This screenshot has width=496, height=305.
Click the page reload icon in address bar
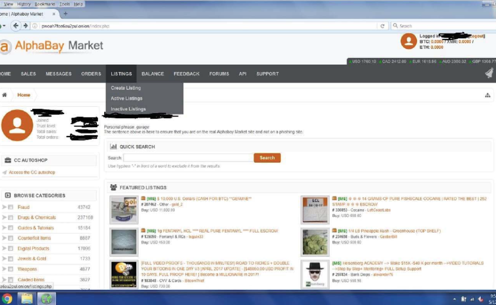(x=383, y=26)
